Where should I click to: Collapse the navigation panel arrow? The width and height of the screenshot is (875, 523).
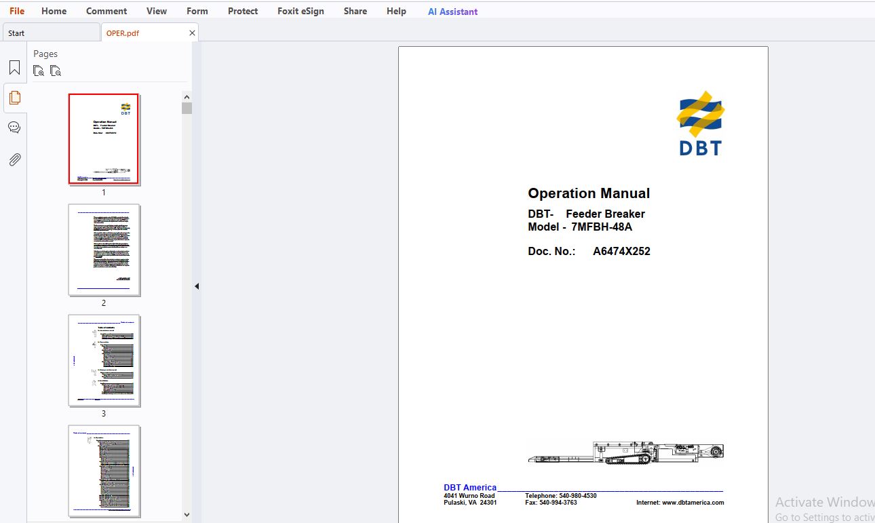tap(197, 286)
